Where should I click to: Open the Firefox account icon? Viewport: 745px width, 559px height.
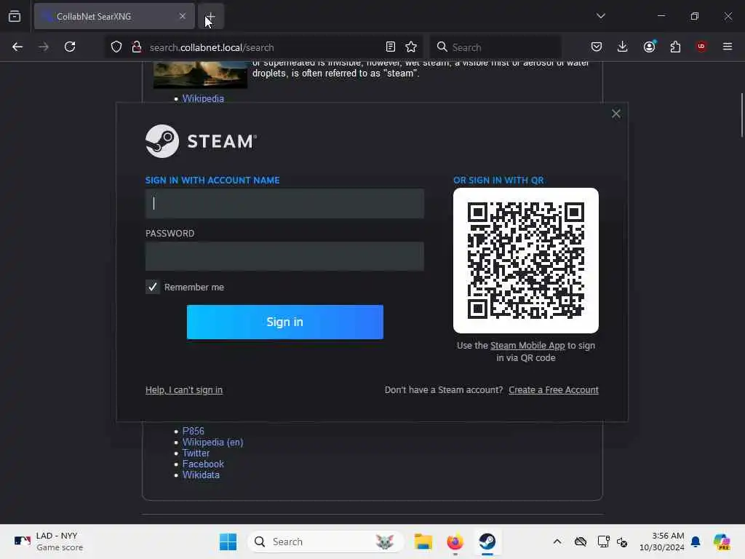(x=649, y=47)
